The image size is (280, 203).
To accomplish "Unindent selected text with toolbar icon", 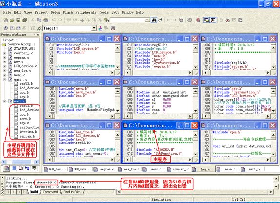I will coord(75,20).
